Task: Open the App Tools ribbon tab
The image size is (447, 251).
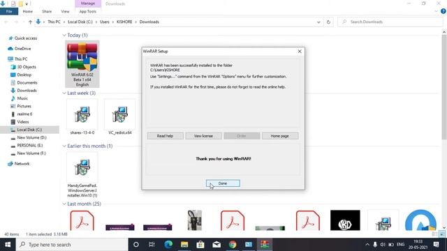Action: (88, 11)
